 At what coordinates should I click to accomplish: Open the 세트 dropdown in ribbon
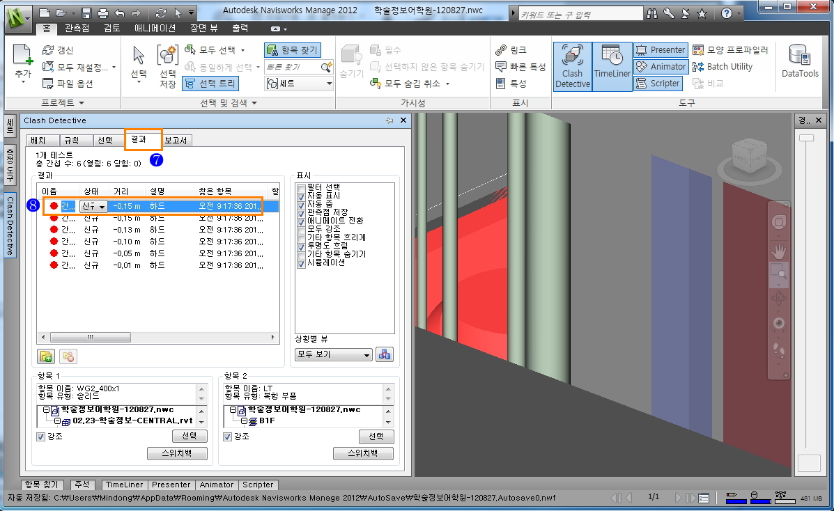tap(300, 84)
